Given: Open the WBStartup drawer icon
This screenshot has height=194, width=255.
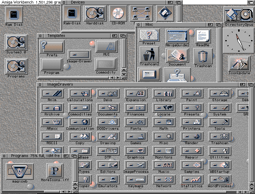Looking at the screenshot, I should tap(220, 165).
